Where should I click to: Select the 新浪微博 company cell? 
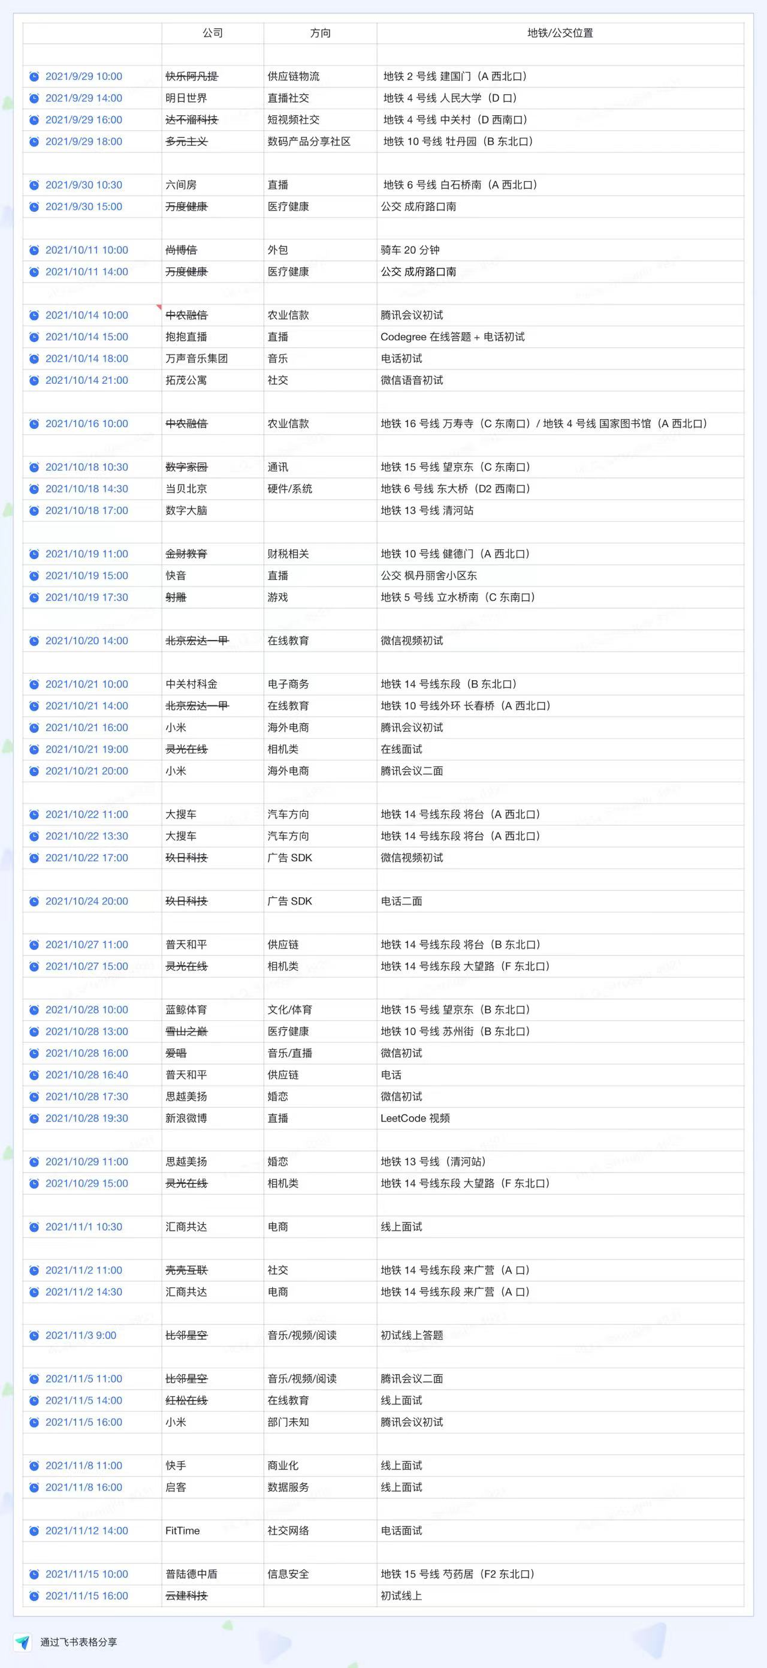pos(213,1118)
